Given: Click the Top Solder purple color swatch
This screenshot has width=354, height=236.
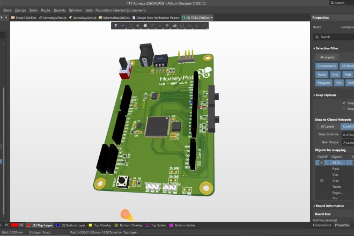Looking at the screenshot, I should pyautogui.click(x=147, y=225).
